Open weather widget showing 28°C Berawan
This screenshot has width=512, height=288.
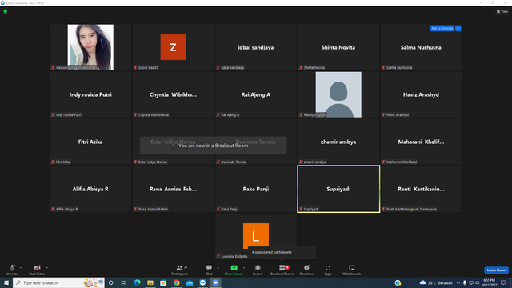436,282
